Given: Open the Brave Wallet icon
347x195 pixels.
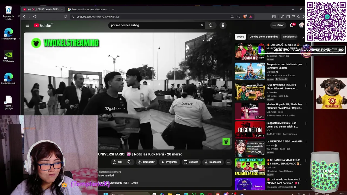Looking at the screenshot, I should tap(293, 17).
